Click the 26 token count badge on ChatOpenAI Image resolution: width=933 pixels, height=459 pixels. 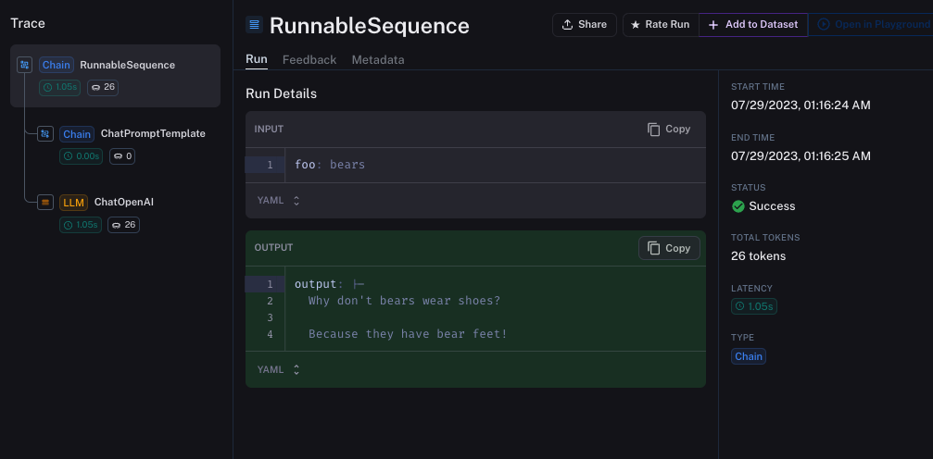[x=123, y=225]
